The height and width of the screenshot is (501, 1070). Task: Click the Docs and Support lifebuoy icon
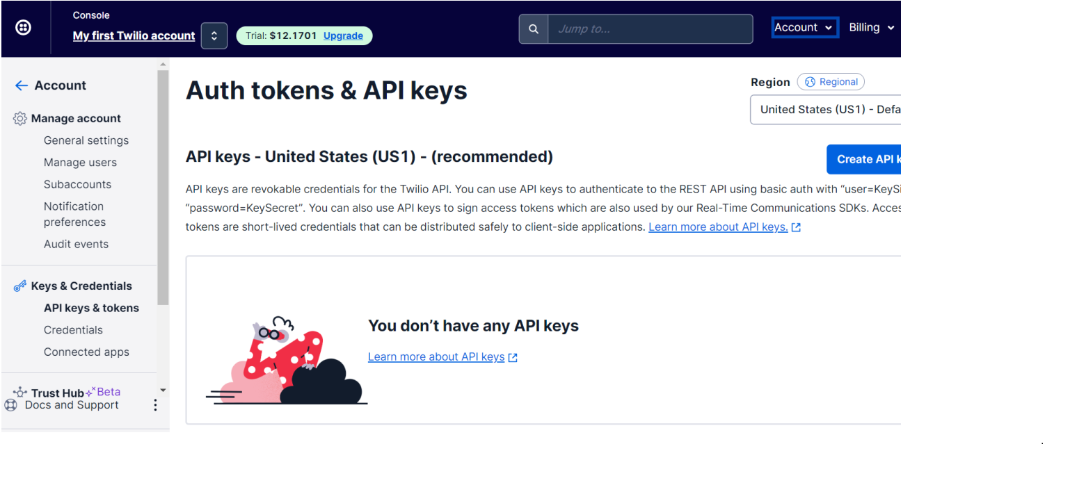coord(11,405)
